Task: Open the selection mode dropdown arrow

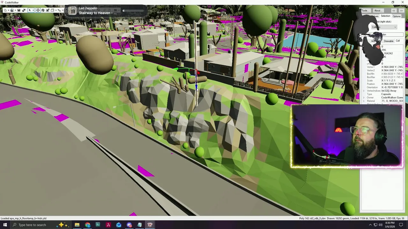Action: (33, 10)
